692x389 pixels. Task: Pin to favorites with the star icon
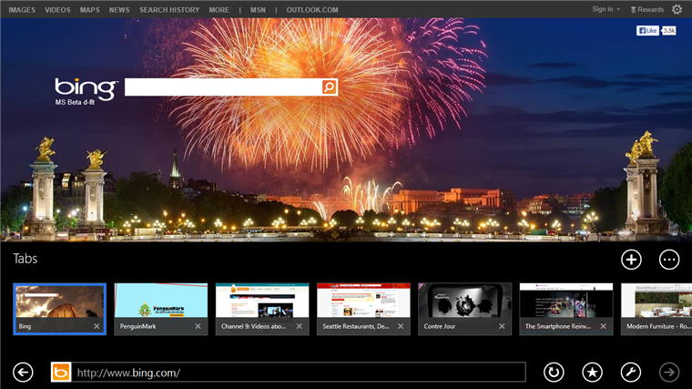[592, 373]
